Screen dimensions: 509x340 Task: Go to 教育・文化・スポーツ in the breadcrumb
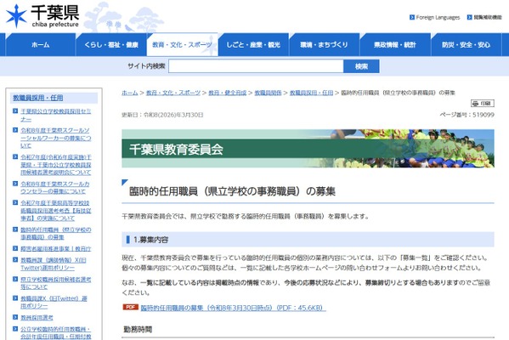(173, 93)
